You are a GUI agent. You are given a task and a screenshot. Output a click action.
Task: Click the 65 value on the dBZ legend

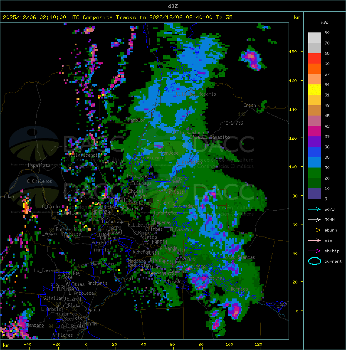327,53
